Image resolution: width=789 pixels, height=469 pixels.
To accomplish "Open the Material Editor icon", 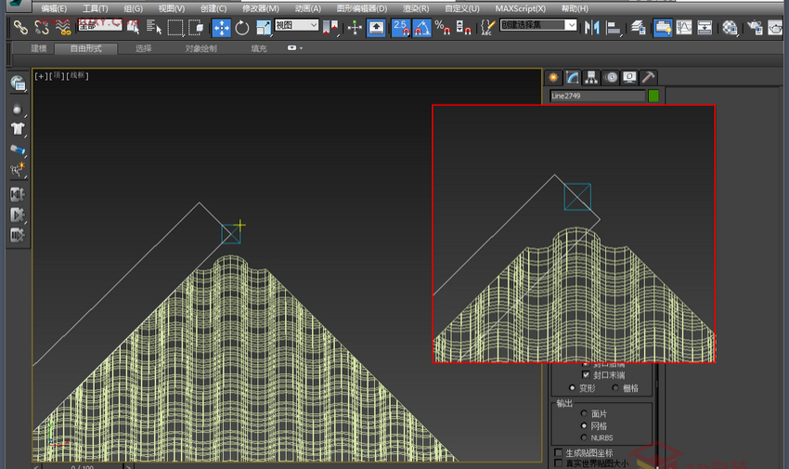I will 730,27.
